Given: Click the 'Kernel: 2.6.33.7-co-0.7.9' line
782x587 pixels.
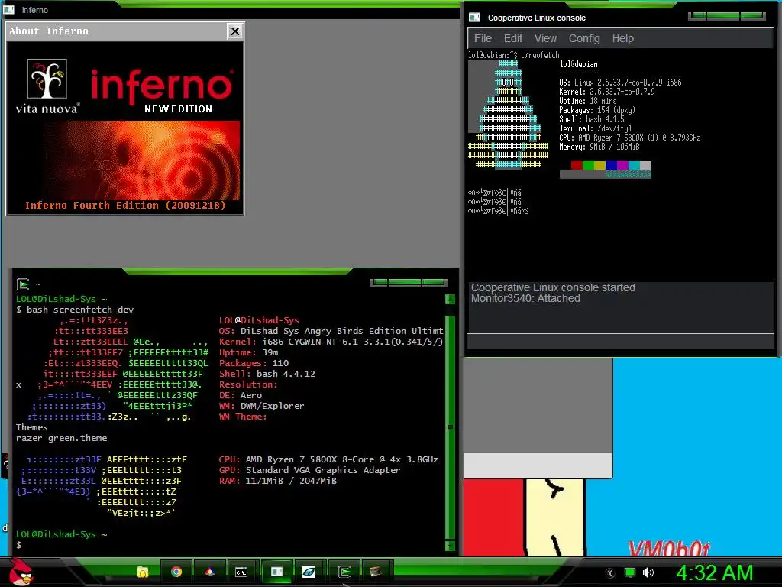Looking at the screenshot, I should click(606, 92).
